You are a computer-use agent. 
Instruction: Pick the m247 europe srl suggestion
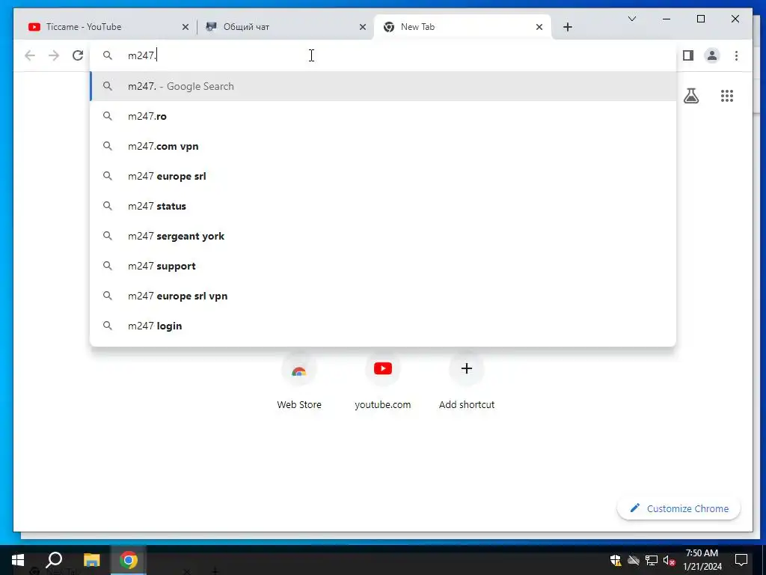coord(383,176)
